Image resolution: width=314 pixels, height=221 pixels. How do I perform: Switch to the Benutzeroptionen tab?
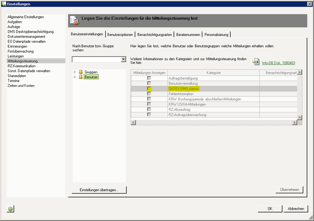(120, 35)
